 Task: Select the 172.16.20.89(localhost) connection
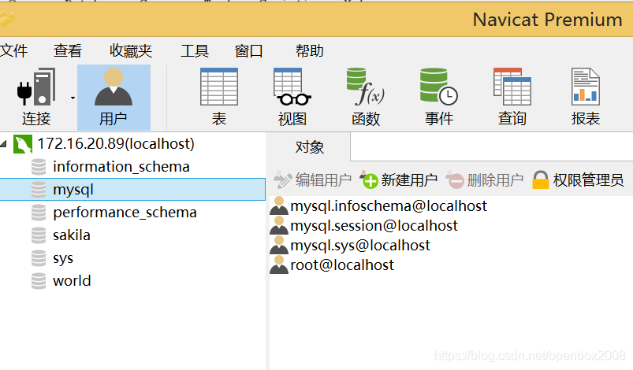pos(116,144)
